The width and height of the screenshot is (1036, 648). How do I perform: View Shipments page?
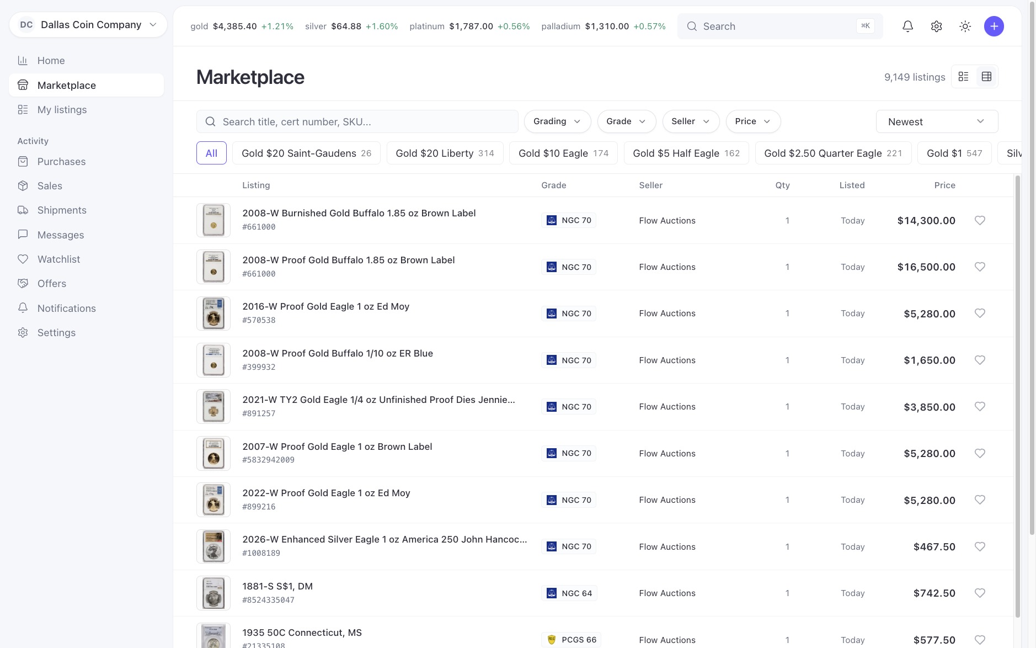pos(86,210)
